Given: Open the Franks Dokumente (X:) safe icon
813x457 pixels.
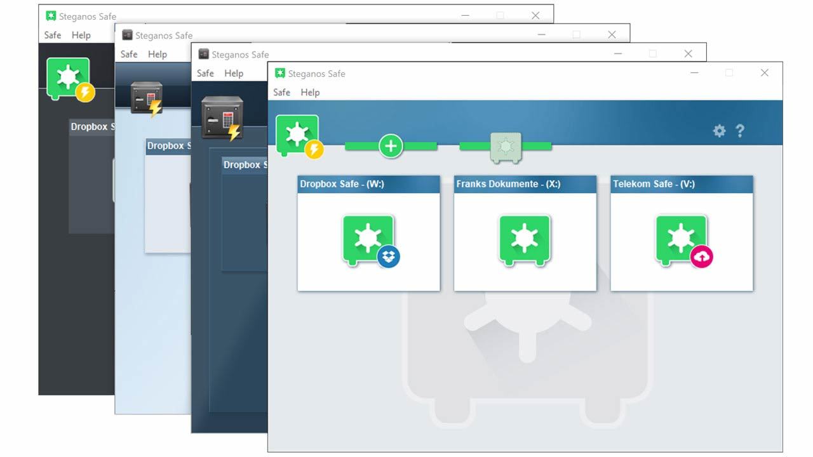Looking at the screenshot, I should coord(525,239).
